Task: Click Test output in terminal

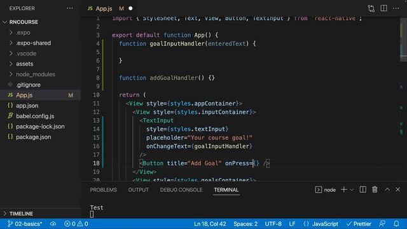Action: [97, 207]
